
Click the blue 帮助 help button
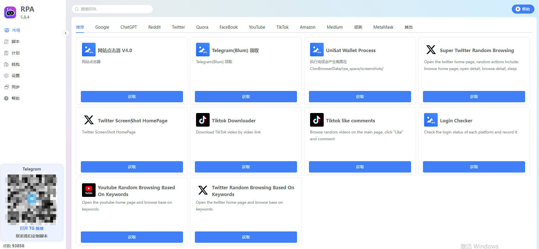[x=523, y=9]
